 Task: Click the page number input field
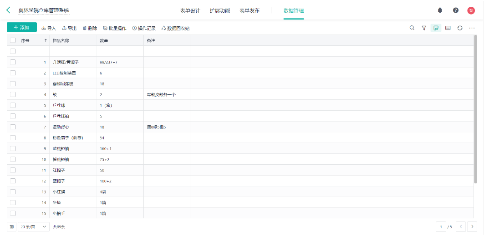click(x=441, y=226)
